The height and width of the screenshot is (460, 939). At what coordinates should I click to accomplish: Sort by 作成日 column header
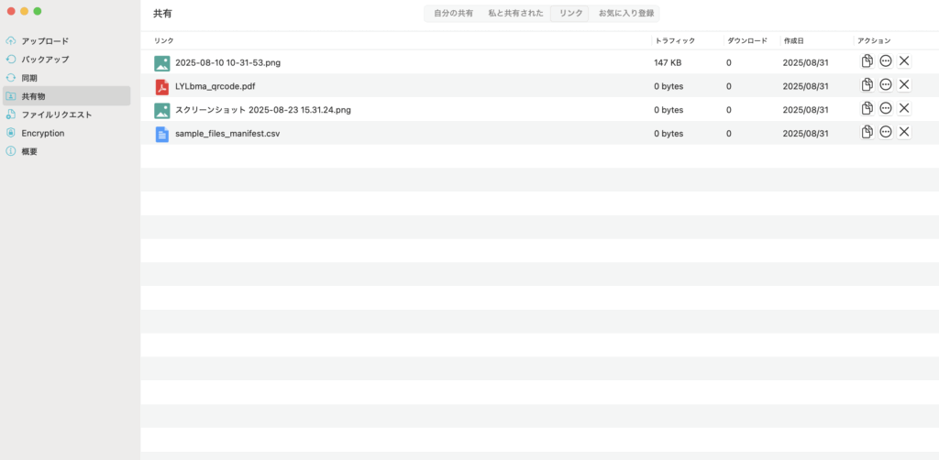coord(794,41)
